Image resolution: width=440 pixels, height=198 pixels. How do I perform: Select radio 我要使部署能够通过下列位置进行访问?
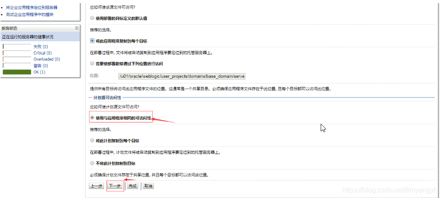tap(92, 64)
